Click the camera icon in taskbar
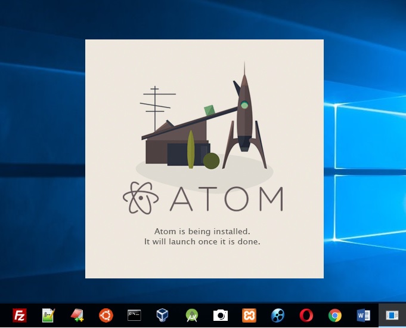 coord(220,315)
